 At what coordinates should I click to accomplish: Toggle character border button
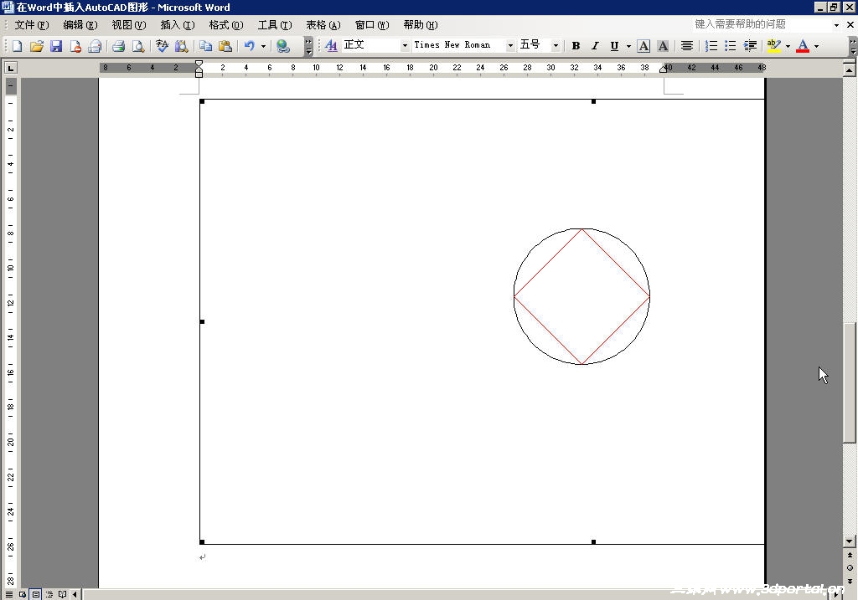click(x=643, y=46)
